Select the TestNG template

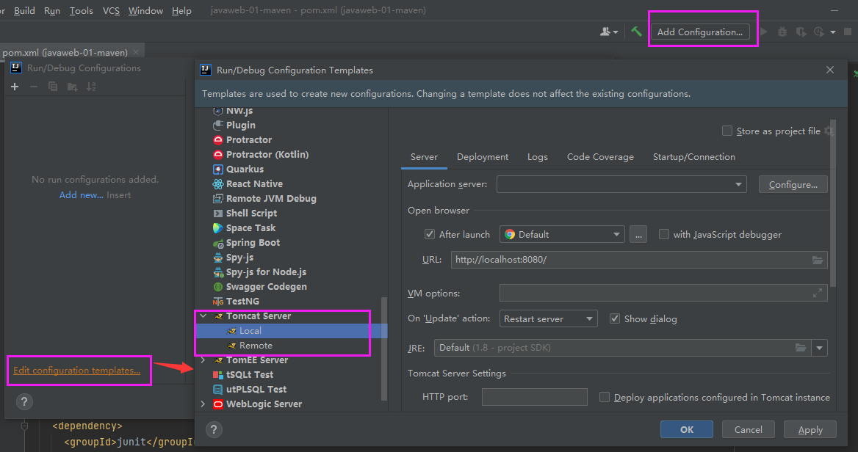tap(242, 302)
